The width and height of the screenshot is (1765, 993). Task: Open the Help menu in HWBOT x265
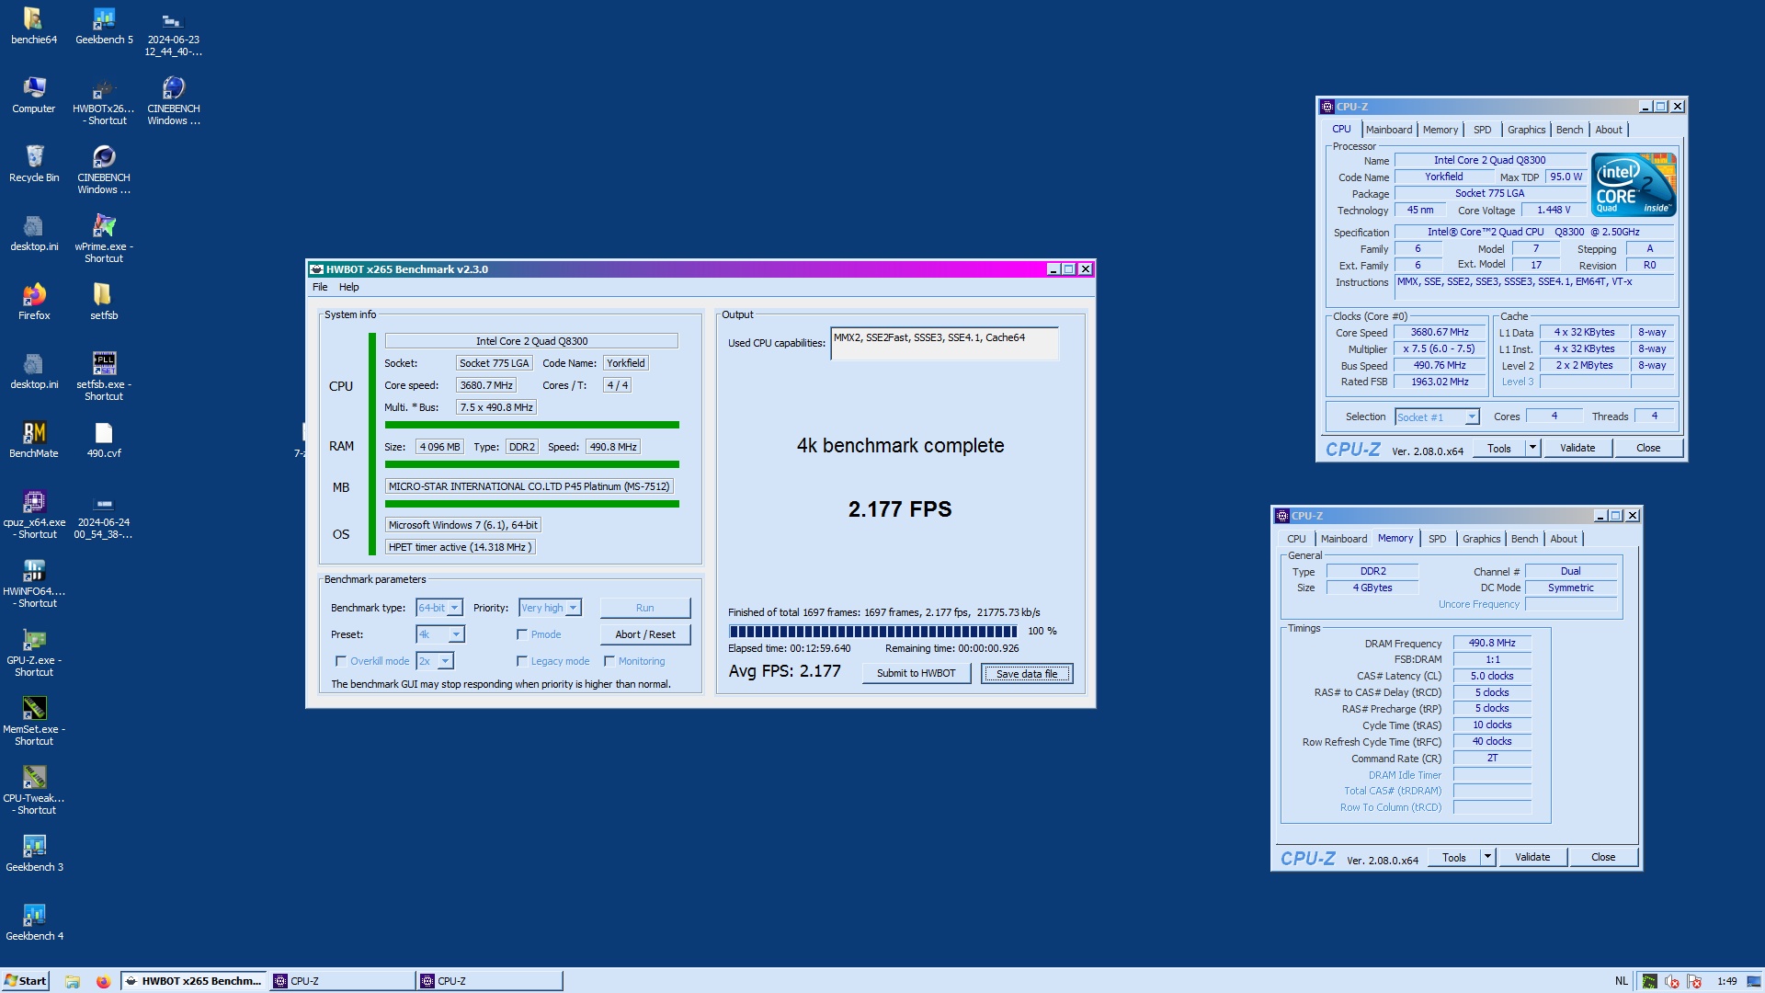(x=349, y=287)
